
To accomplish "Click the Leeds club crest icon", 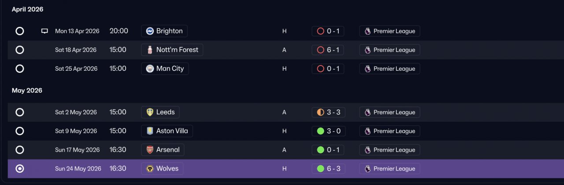I will click(150, 112).
